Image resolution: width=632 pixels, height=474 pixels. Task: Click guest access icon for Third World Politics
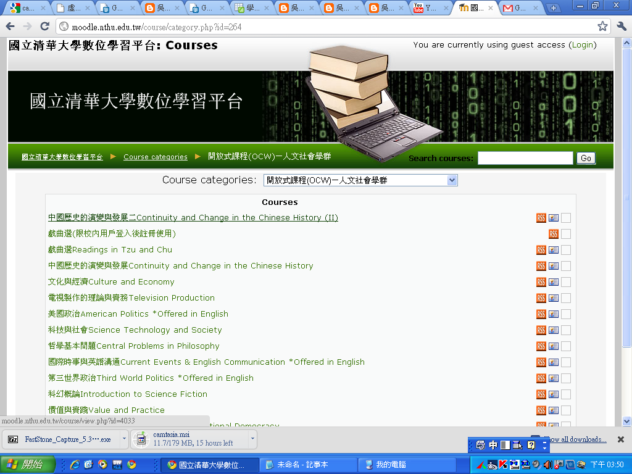(x=554, y=378)
